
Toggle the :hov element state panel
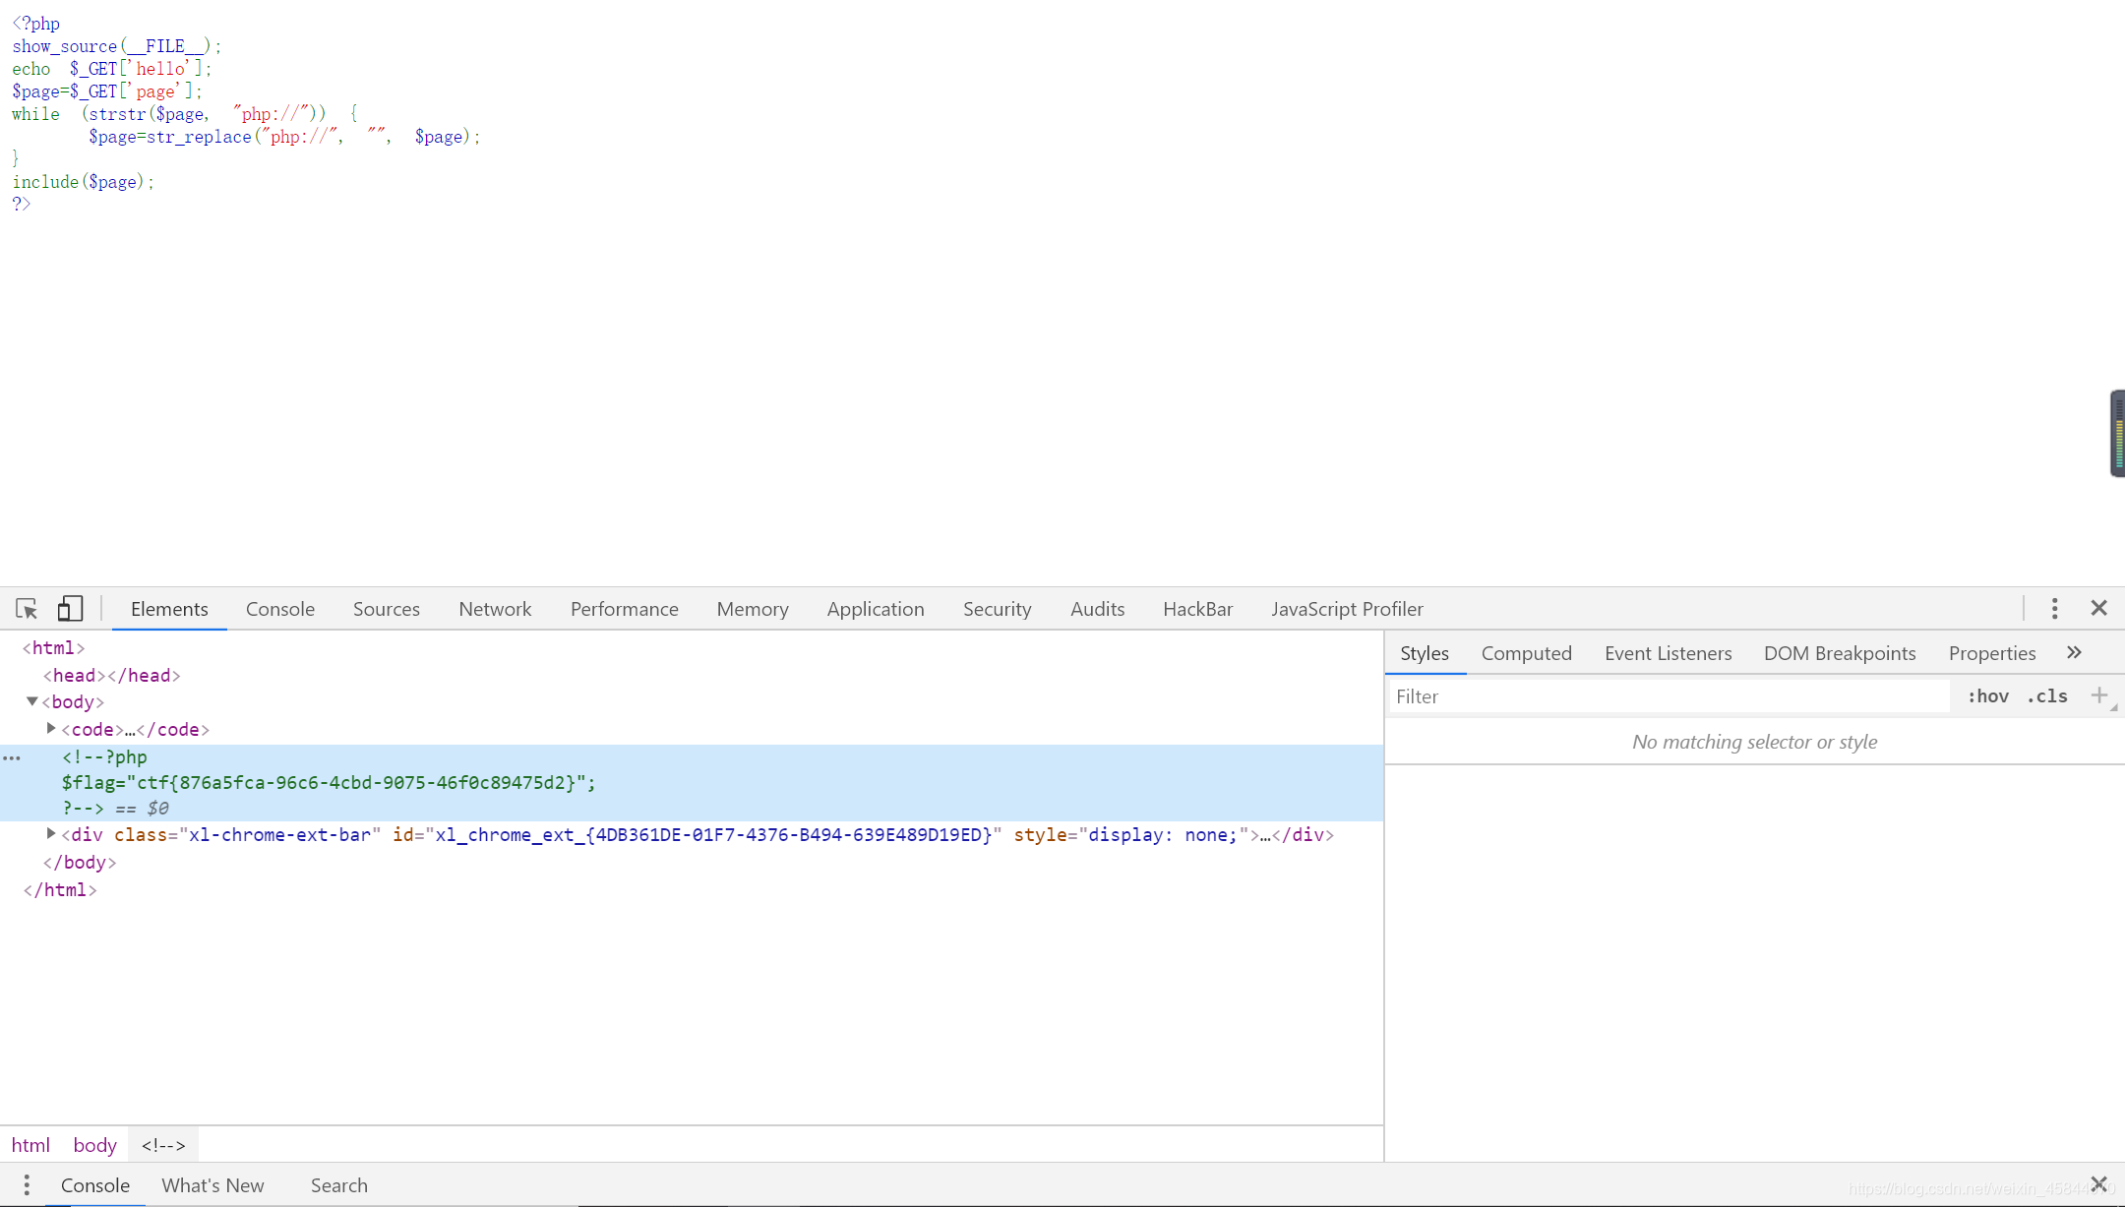click(1987, 696)
